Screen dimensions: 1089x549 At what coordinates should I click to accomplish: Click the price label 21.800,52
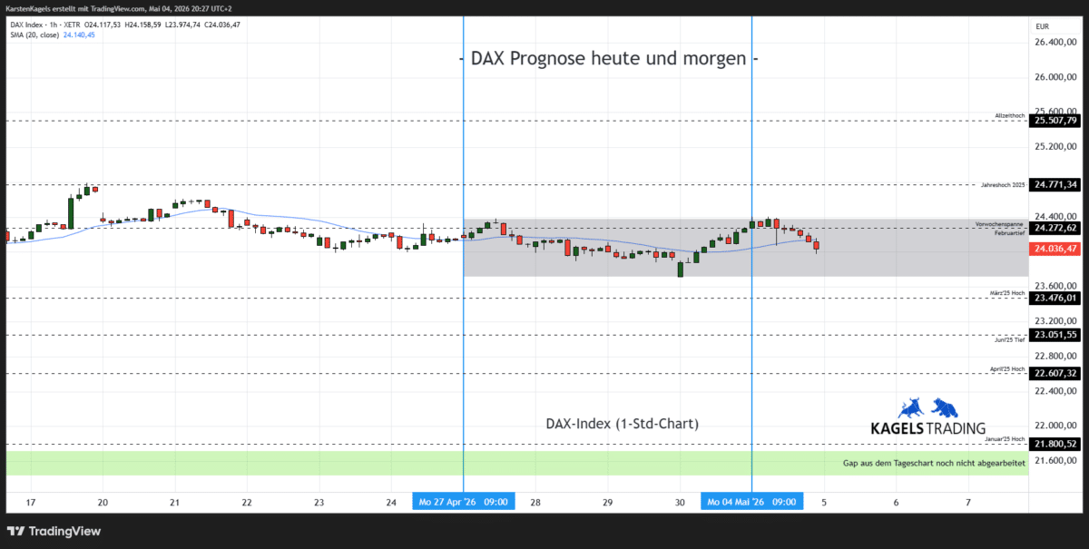[1055, 444]
